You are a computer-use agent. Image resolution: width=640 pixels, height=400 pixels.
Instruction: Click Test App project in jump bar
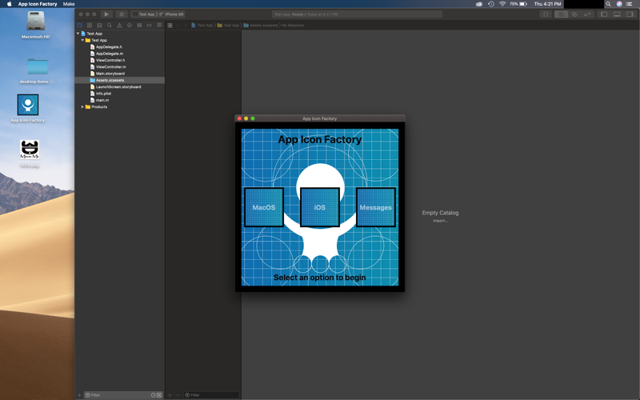coord(202,26)
